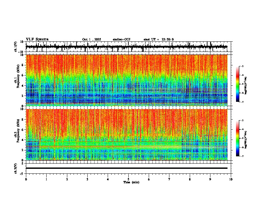Click the "ch.3(V)" axis label

click(x=15, y=168)
